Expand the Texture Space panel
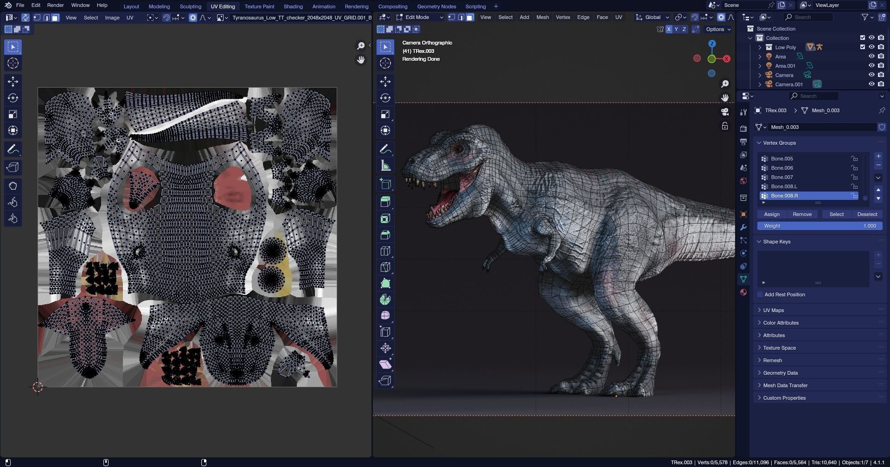This screenshot has width=890, height=467. [x=779, y=348]
